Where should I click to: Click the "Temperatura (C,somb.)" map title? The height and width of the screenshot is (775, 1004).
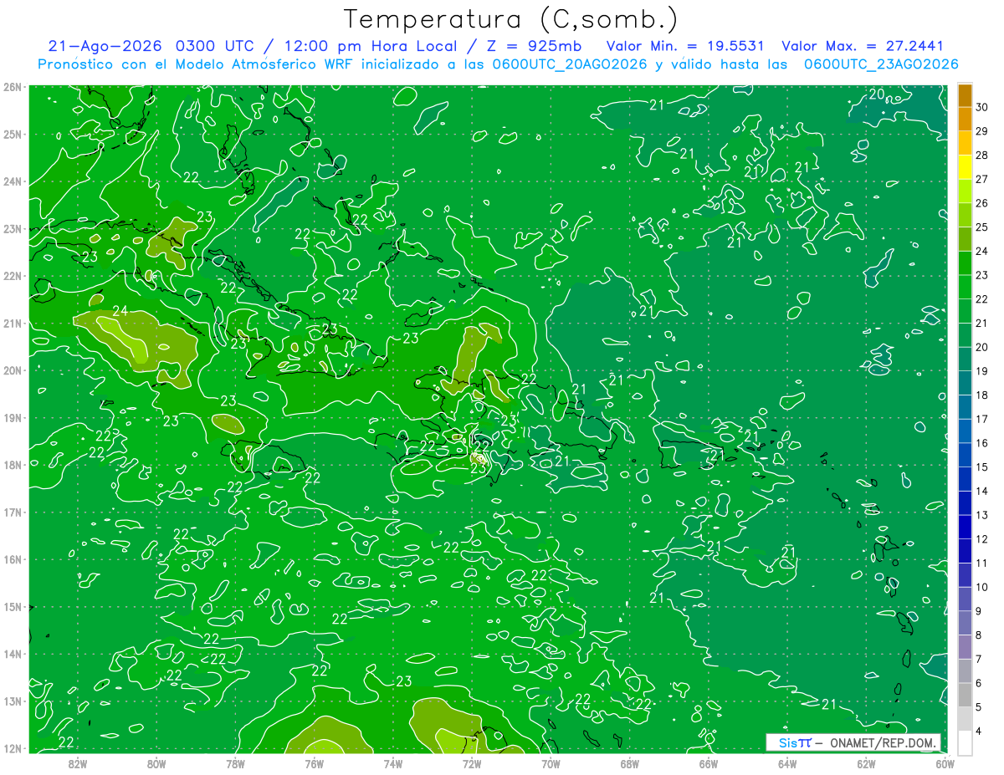click(x=511, y=20)
